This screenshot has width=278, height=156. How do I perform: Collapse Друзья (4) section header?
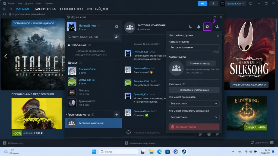(75, 63)
